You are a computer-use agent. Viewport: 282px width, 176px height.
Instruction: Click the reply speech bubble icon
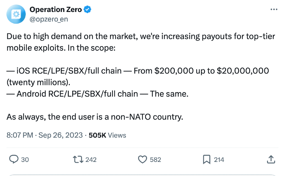pos(13,159)
